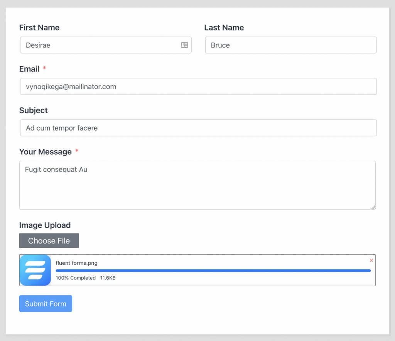The width and height of the screenshot is (395, 341).
Task: Click the Subject label
Action: pos(34,110)
